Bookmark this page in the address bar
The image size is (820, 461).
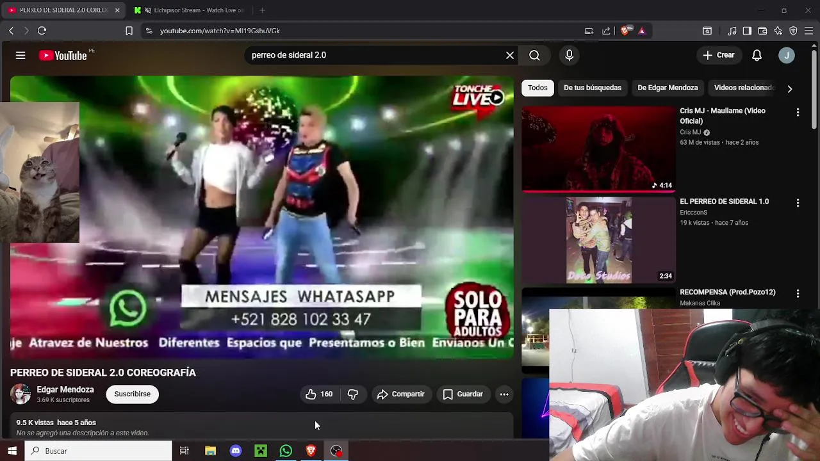click(x=129, y=31)
